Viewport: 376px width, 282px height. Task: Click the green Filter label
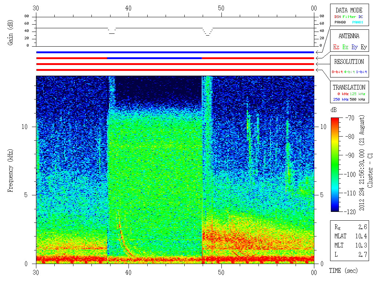point(349,17)
